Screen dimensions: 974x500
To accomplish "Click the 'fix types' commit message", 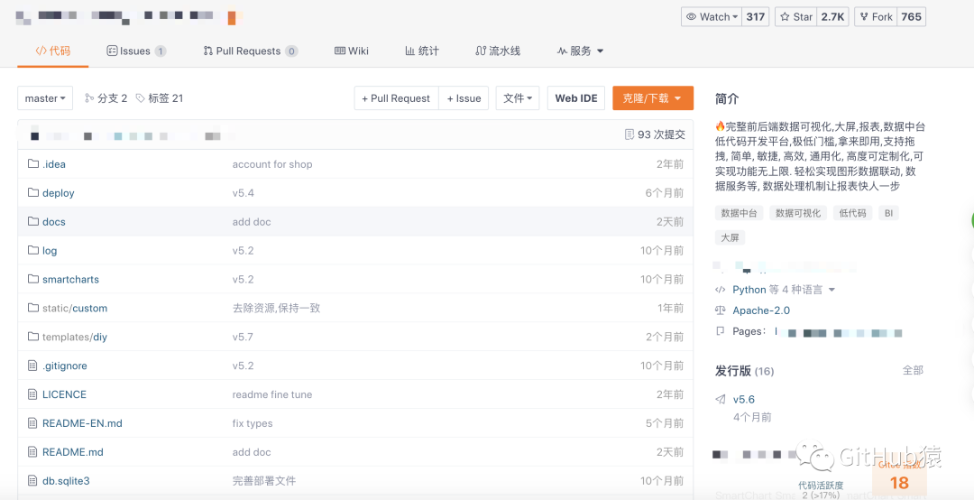I will [253, 423].
